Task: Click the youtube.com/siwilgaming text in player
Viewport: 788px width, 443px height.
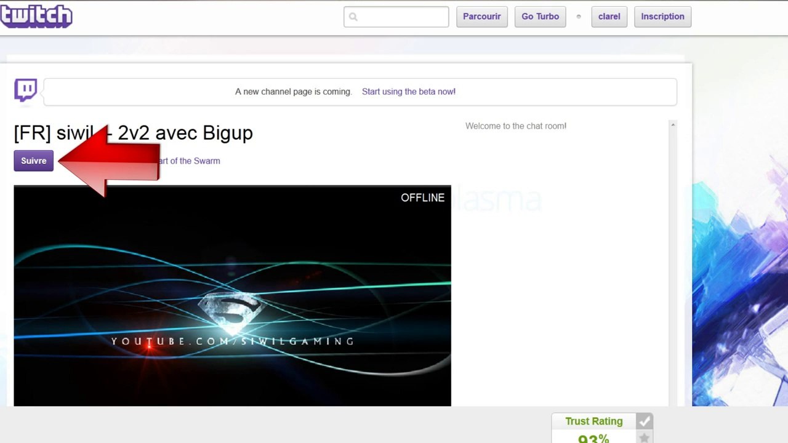Action: (232, 341)
